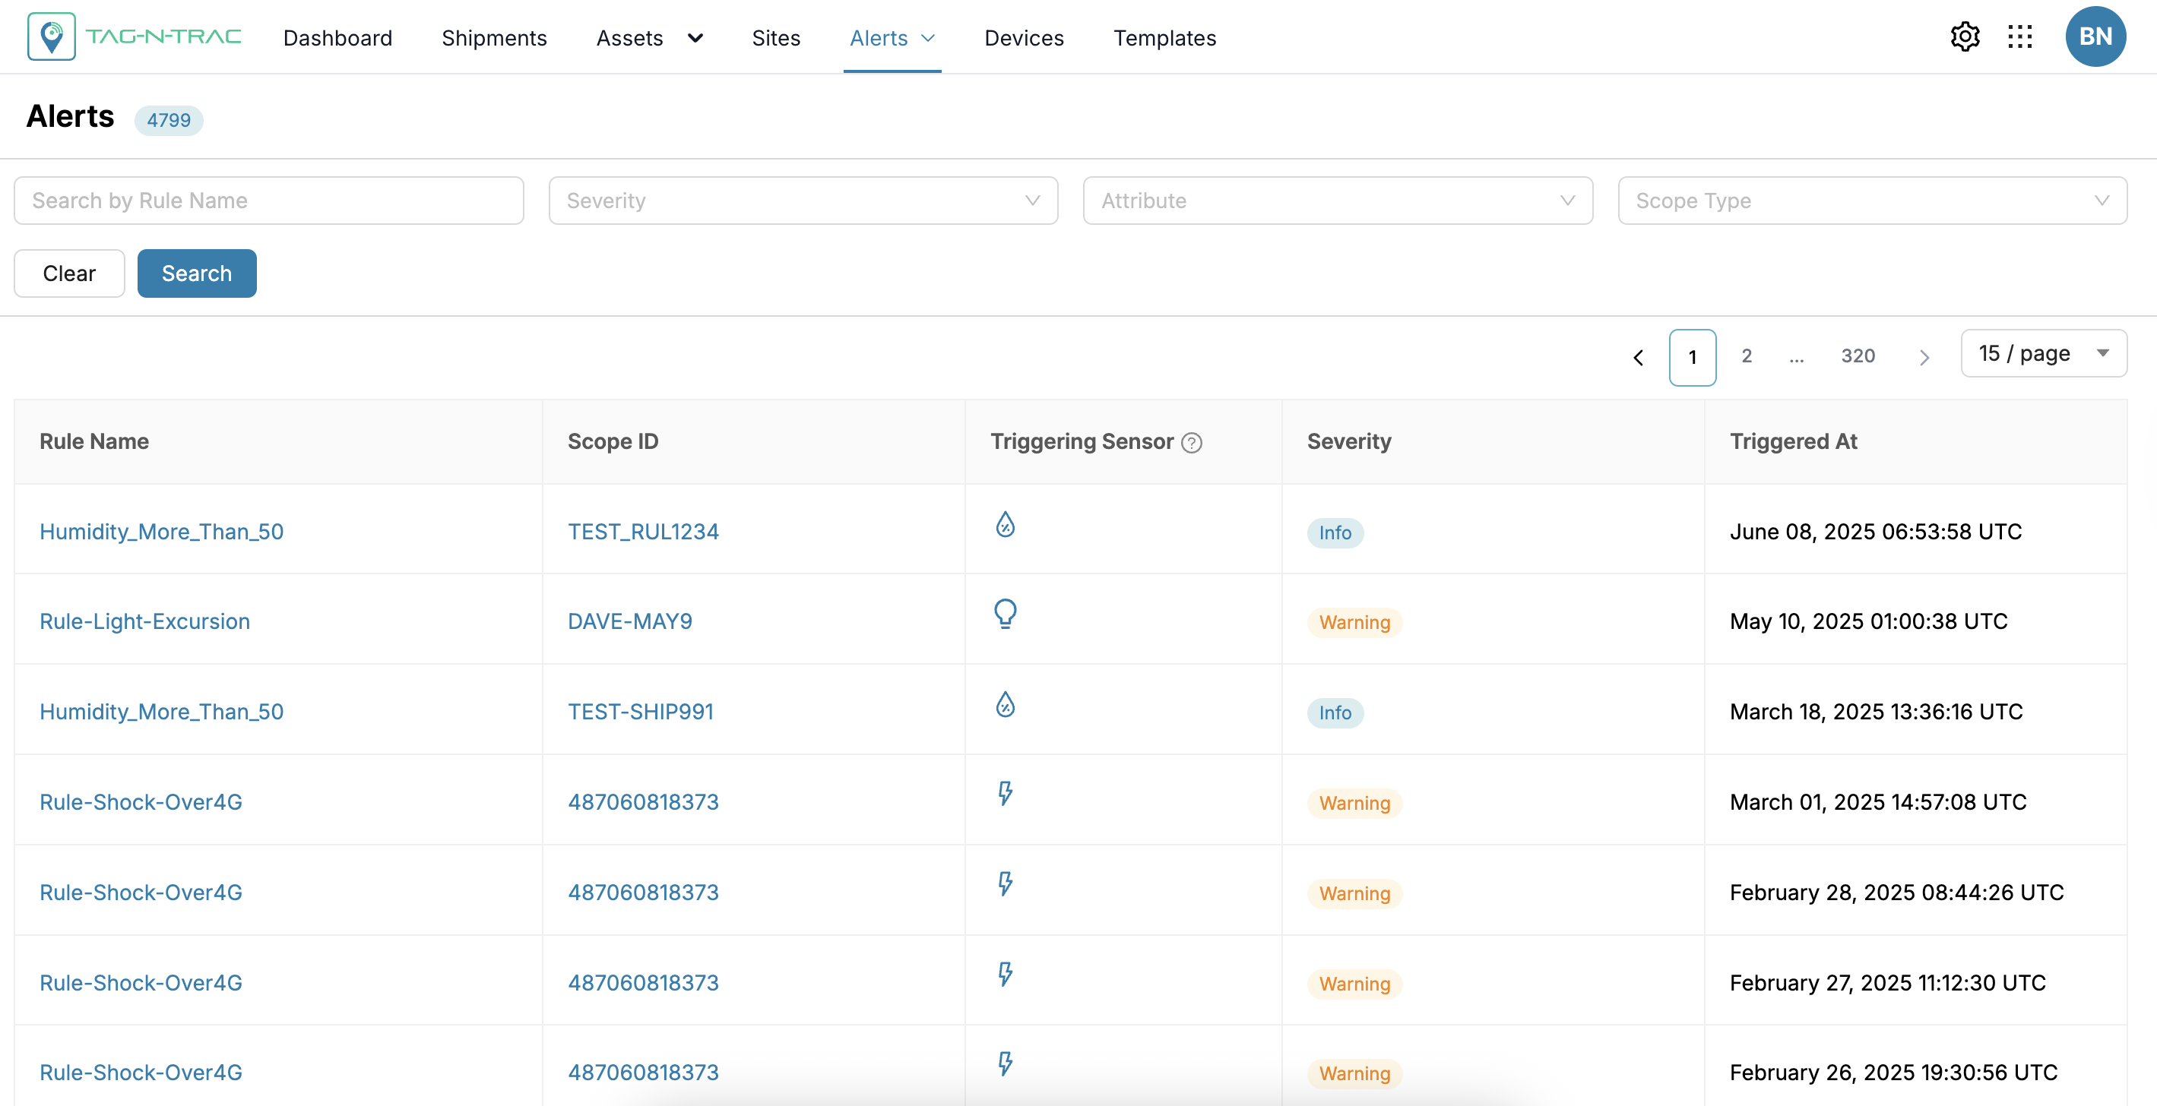The image size is (2157, 1106).
Task: Expand the Assets menu chevron
Action: coord(695,38)
